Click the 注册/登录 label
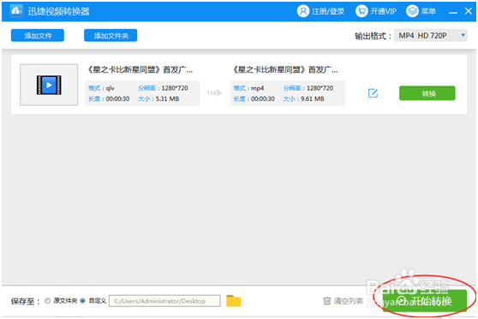Screen dimensions: 478x319 pos(328,12)
